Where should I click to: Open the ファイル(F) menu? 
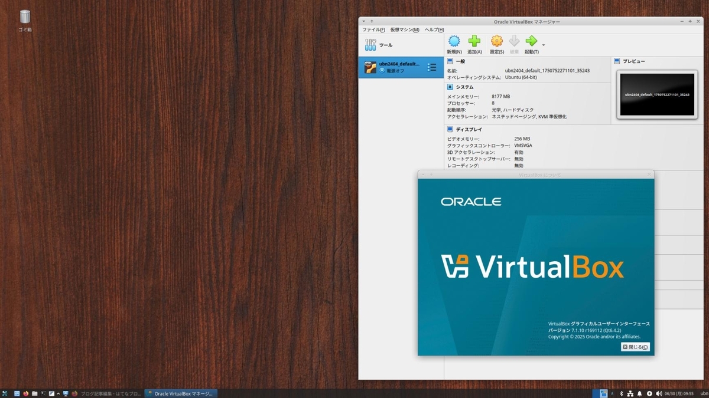click(373, 29)
